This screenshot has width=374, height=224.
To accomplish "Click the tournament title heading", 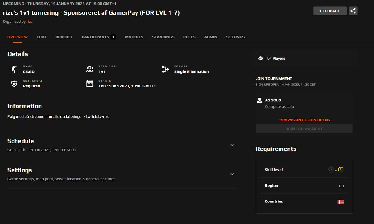I will click(91, 13).
